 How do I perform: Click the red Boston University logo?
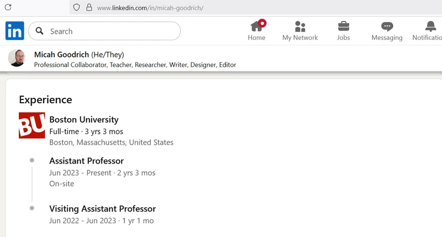point(32,125)
